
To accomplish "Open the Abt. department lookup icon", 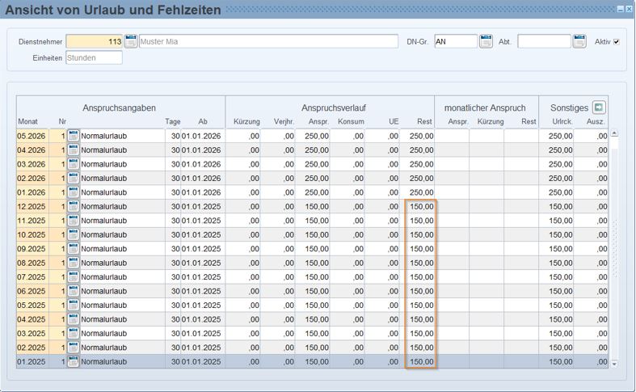I will (x=579, y=41).
